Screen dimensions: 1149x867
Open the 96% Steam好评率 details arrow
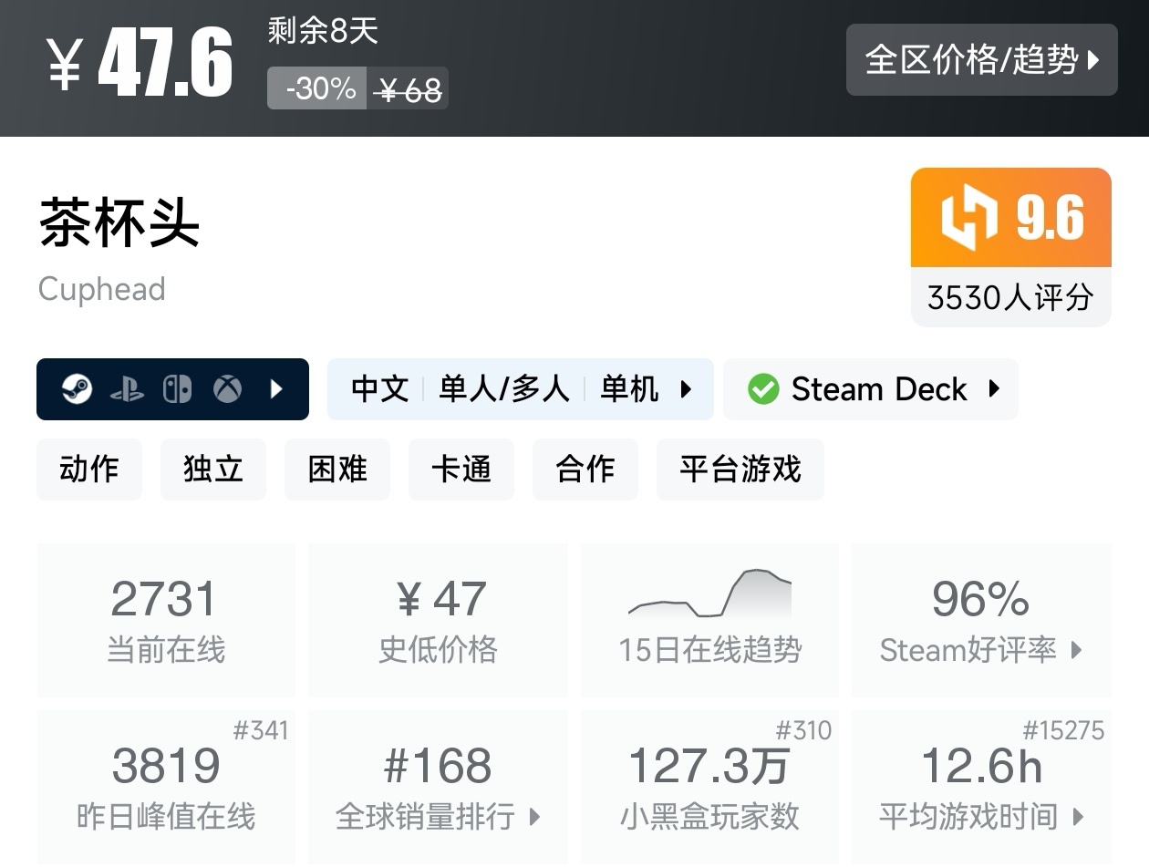pyautogui.click(x=1077, y=650)
